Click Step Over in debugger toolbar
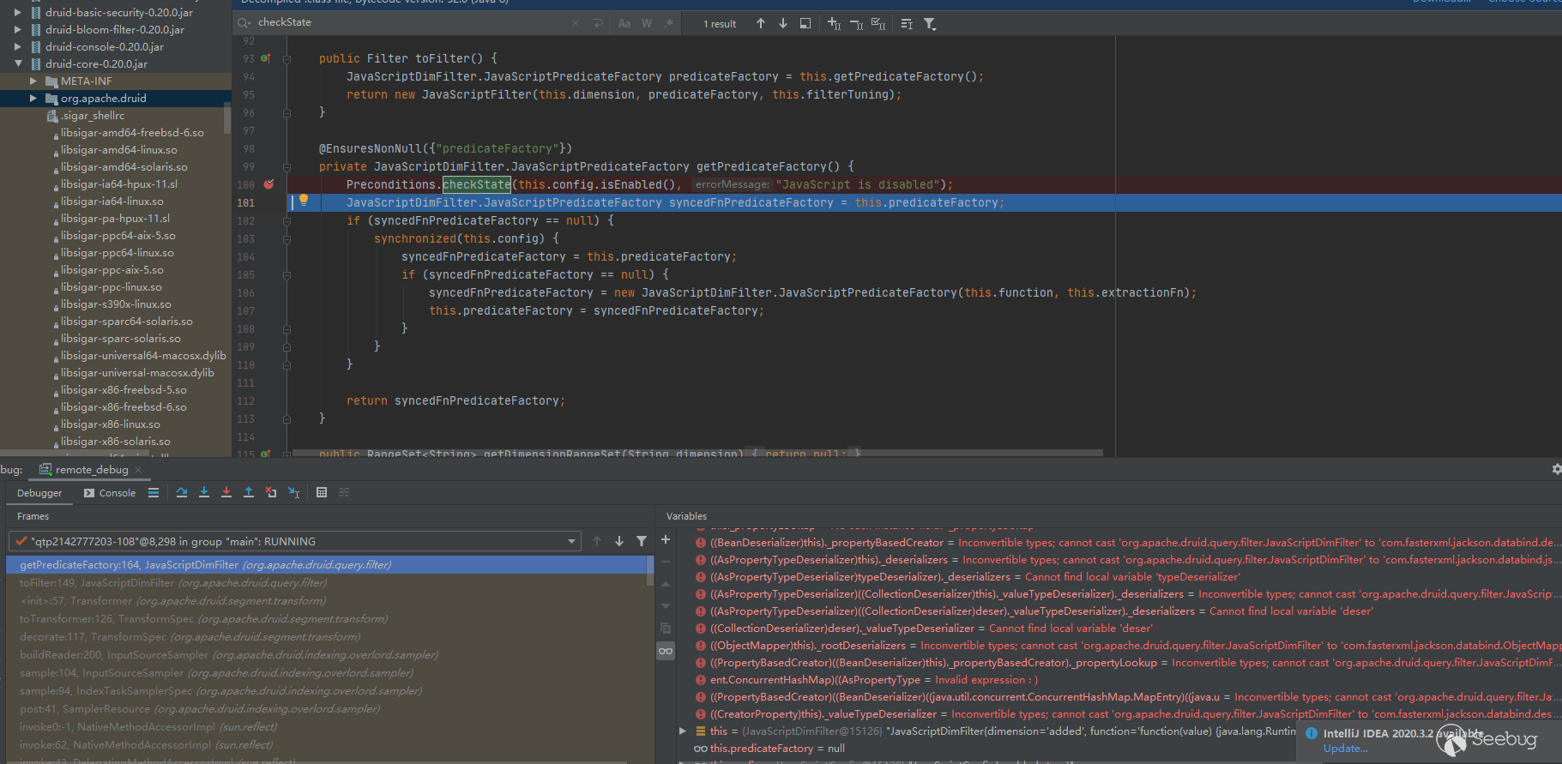 click(182, 492)
